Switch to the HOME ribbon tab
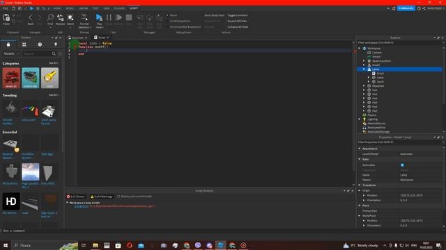The image size is (446, 250). point(56,8)
